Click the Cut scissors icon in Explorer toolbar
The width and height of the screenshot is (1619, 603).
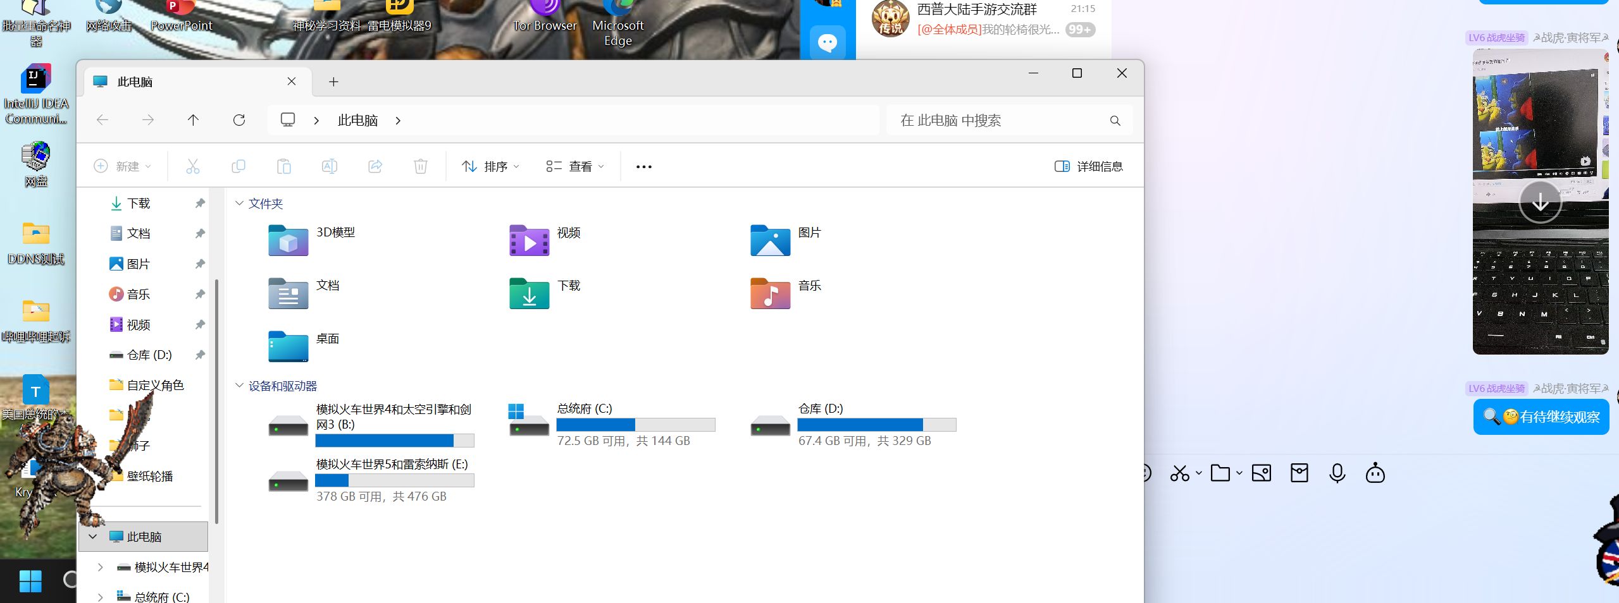click(193, 166)
